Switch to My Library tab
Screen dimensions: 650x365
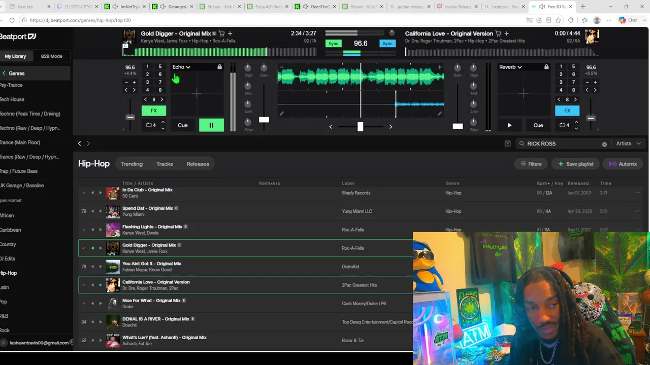point(15,56)
